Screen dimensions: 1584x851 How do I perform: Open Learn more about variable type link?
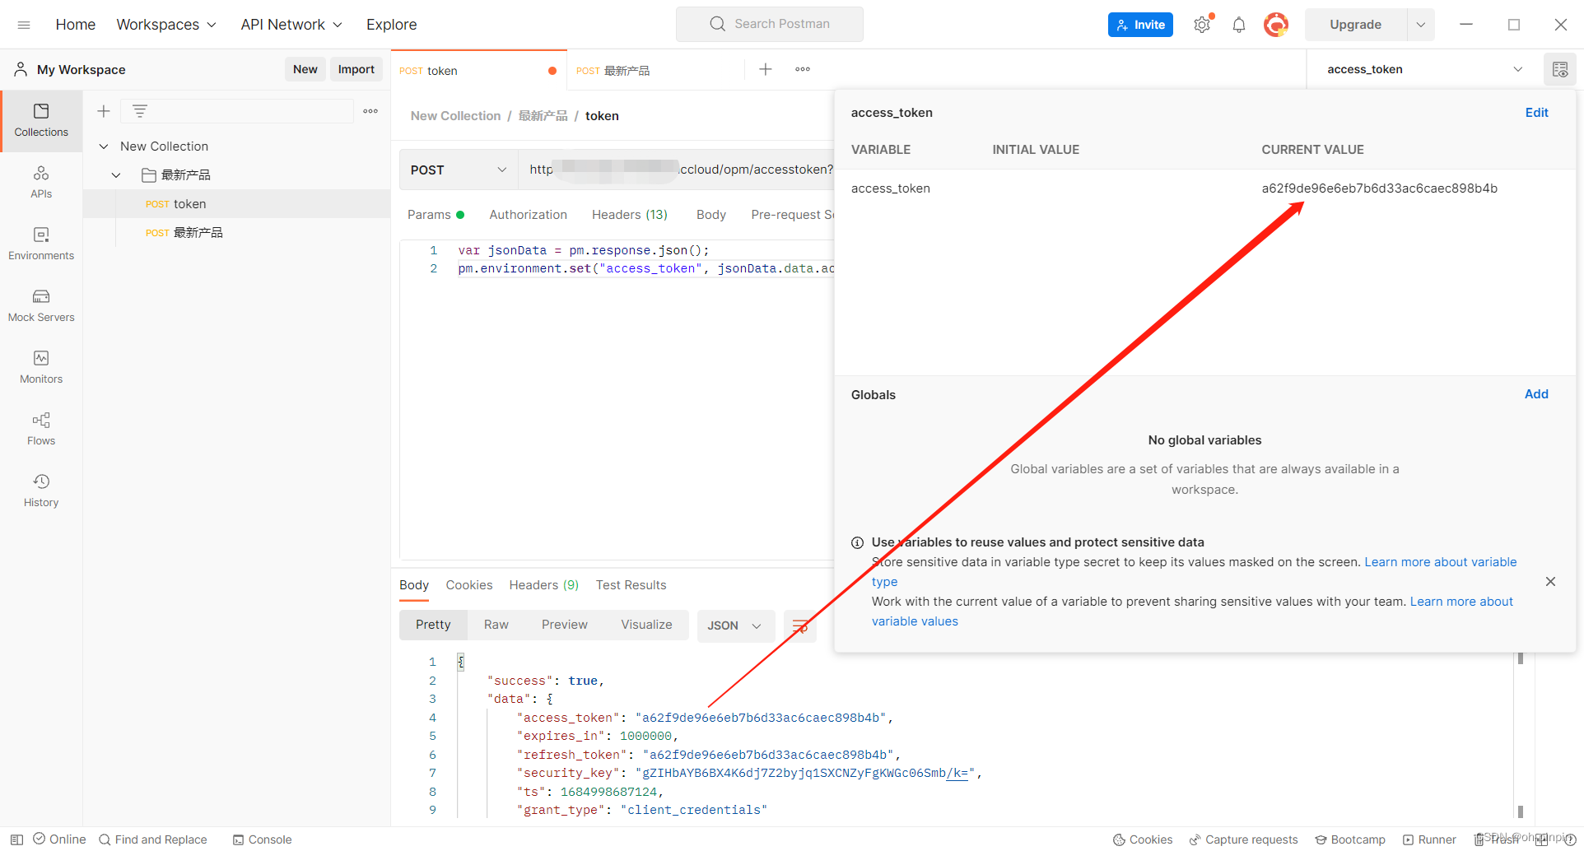coord(1441,562)
